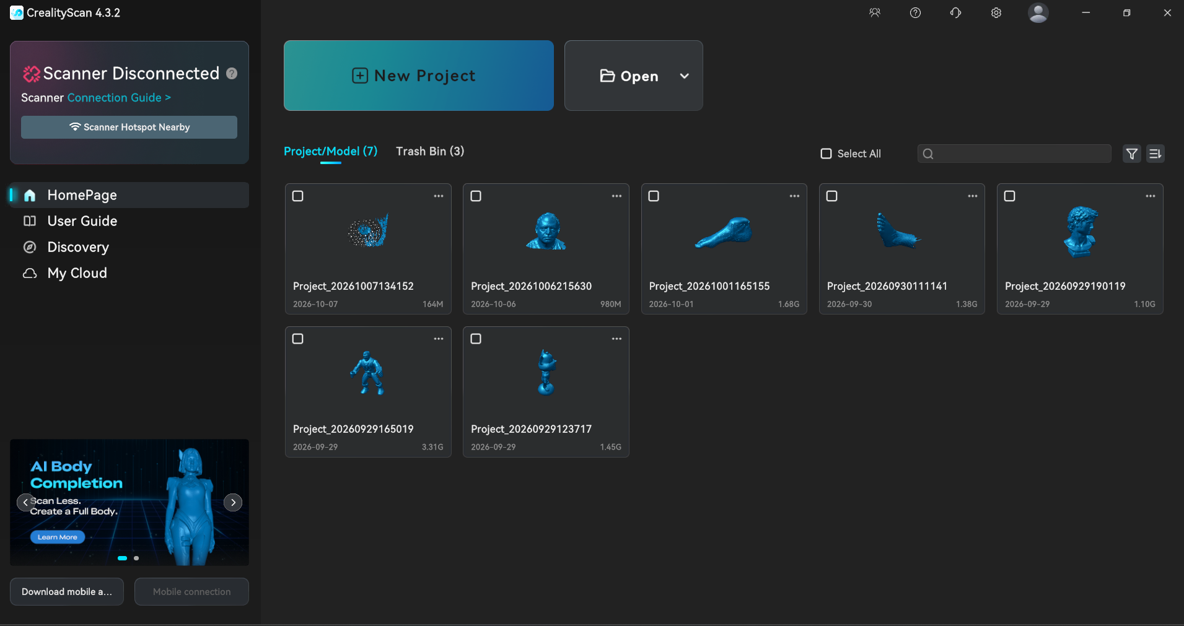
Task: Show next banner with right arrow
Action: (x=233, y=502)
